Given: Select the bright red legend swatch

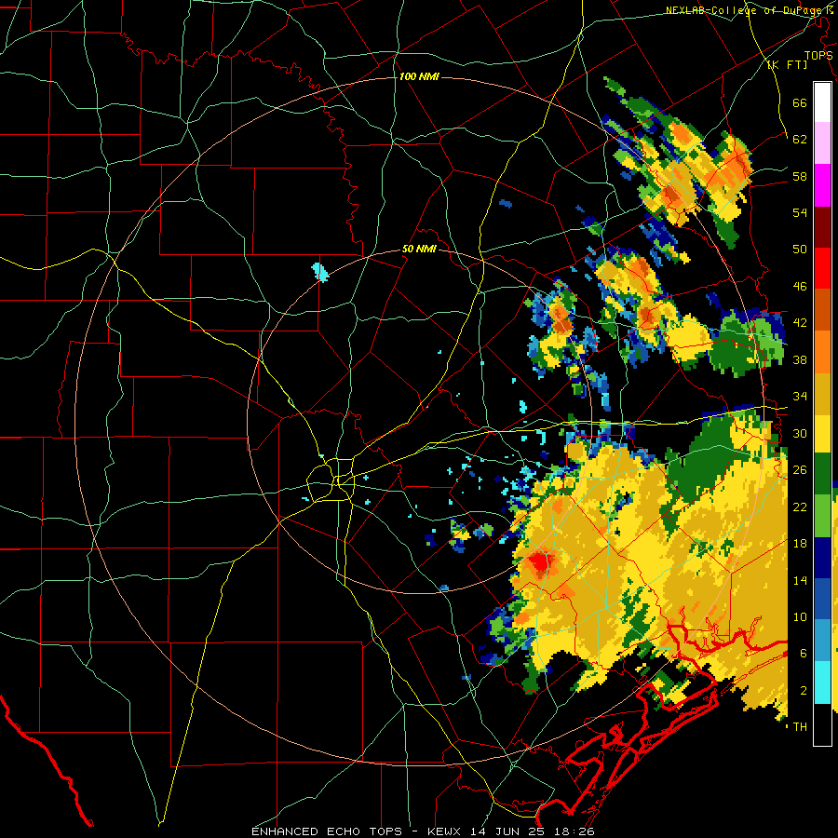Looking at the screenshot, I should pyautogui.click(x=822, y=269).
